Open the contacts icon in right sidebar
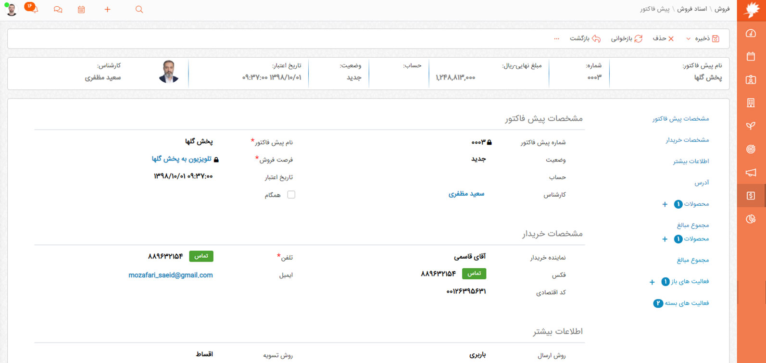 751,80
